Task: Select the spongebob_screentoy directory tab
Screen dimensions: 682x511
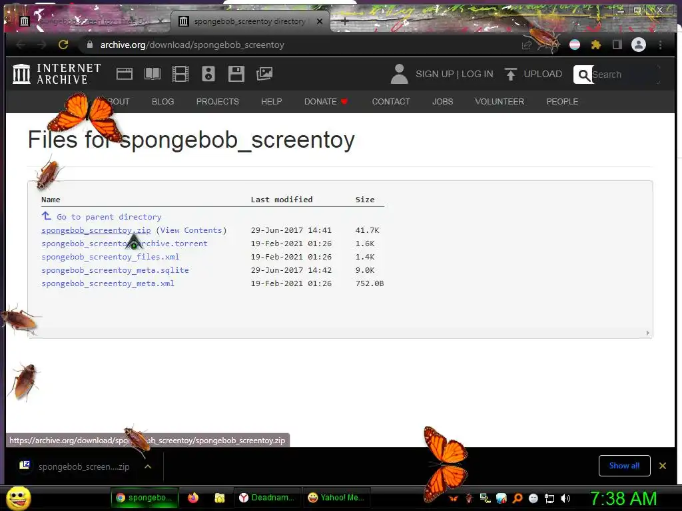Action: 250,21
